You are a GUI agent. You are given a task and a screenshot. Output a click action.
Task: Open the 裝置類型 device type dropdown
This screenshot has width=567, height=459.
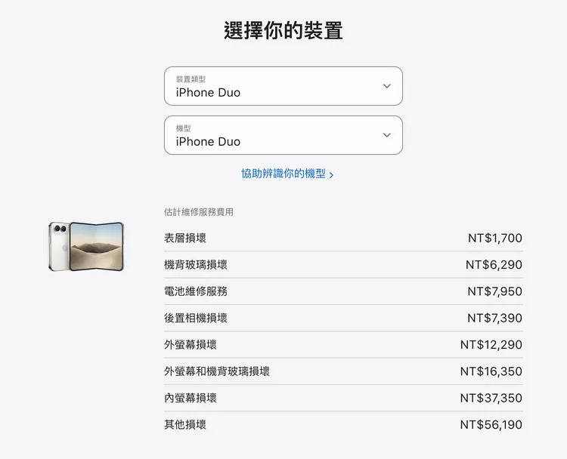coord(283,86)
